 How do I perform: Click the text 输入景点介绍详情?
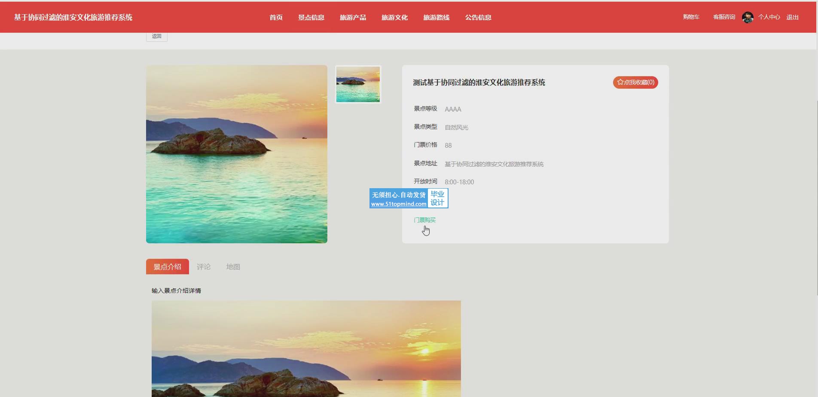176,290
